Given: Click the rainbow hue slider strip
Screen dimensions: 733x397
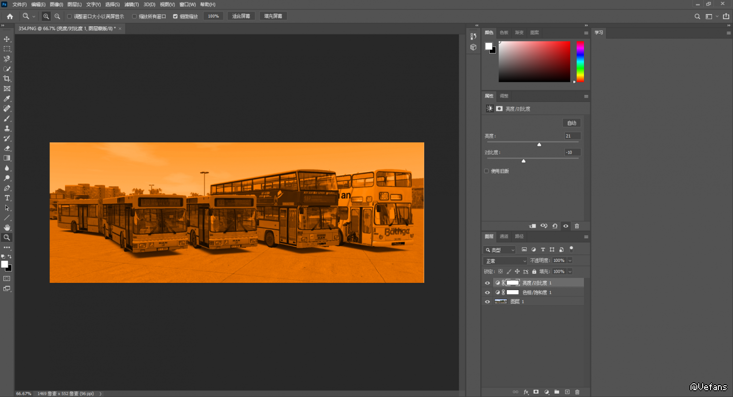Looking at the screenshot, I should [580, 61].
